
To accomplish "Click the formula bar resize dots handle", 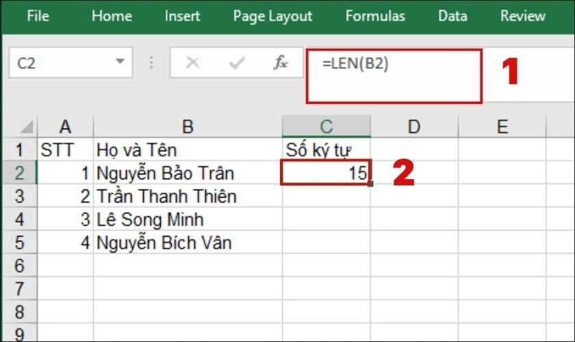I will click(151, 63).
